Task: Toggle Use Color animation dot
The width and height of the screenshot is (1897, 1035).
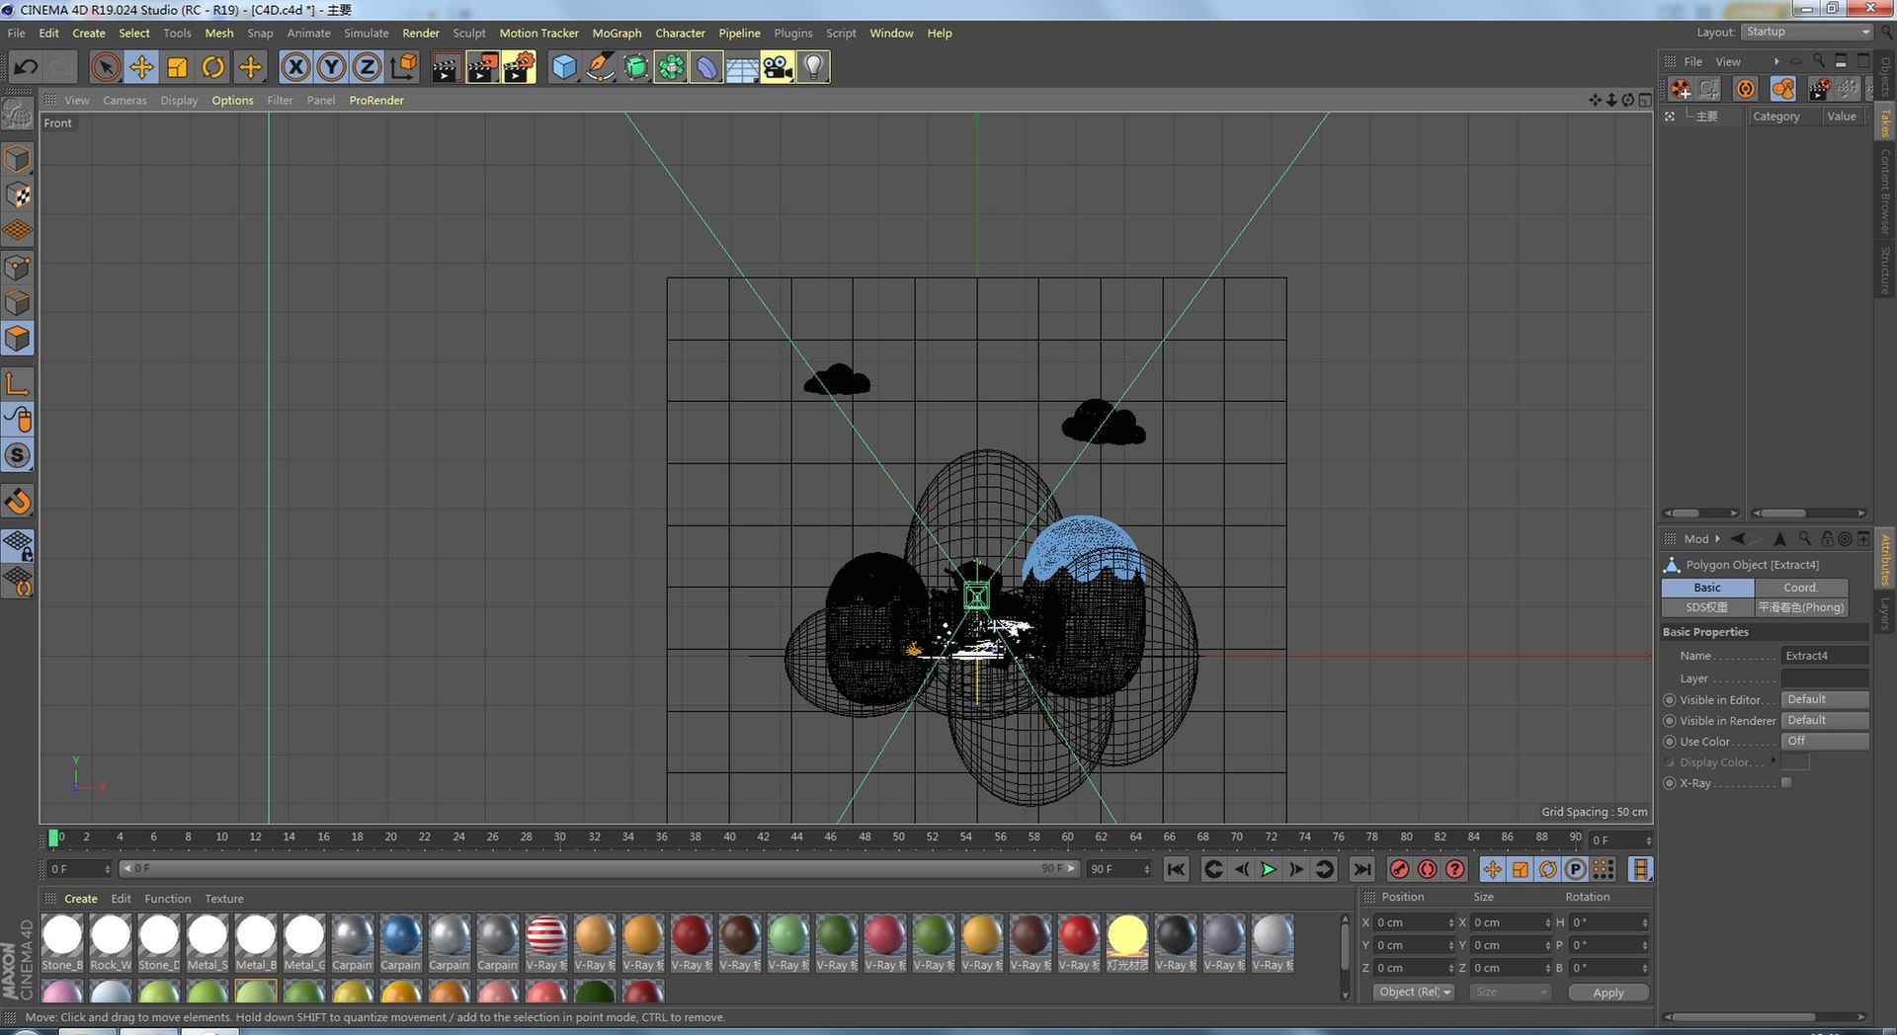Action: coord(1670,742)
